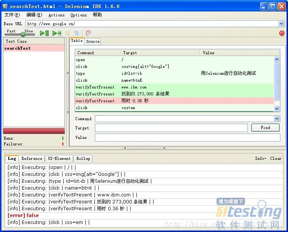This screenshot has height=232, width=288.
Task: Focus the Target input field
Action: click(x=171, y=128)
